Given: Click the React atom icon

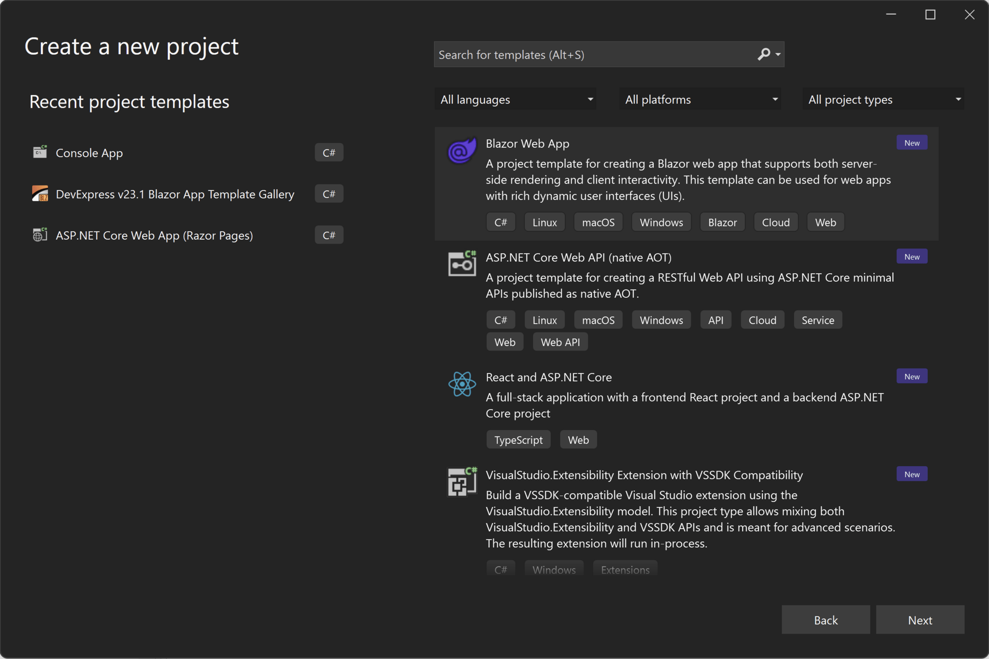Looking at the screenshot, I should pyautogui.click(x=462, y=384).
